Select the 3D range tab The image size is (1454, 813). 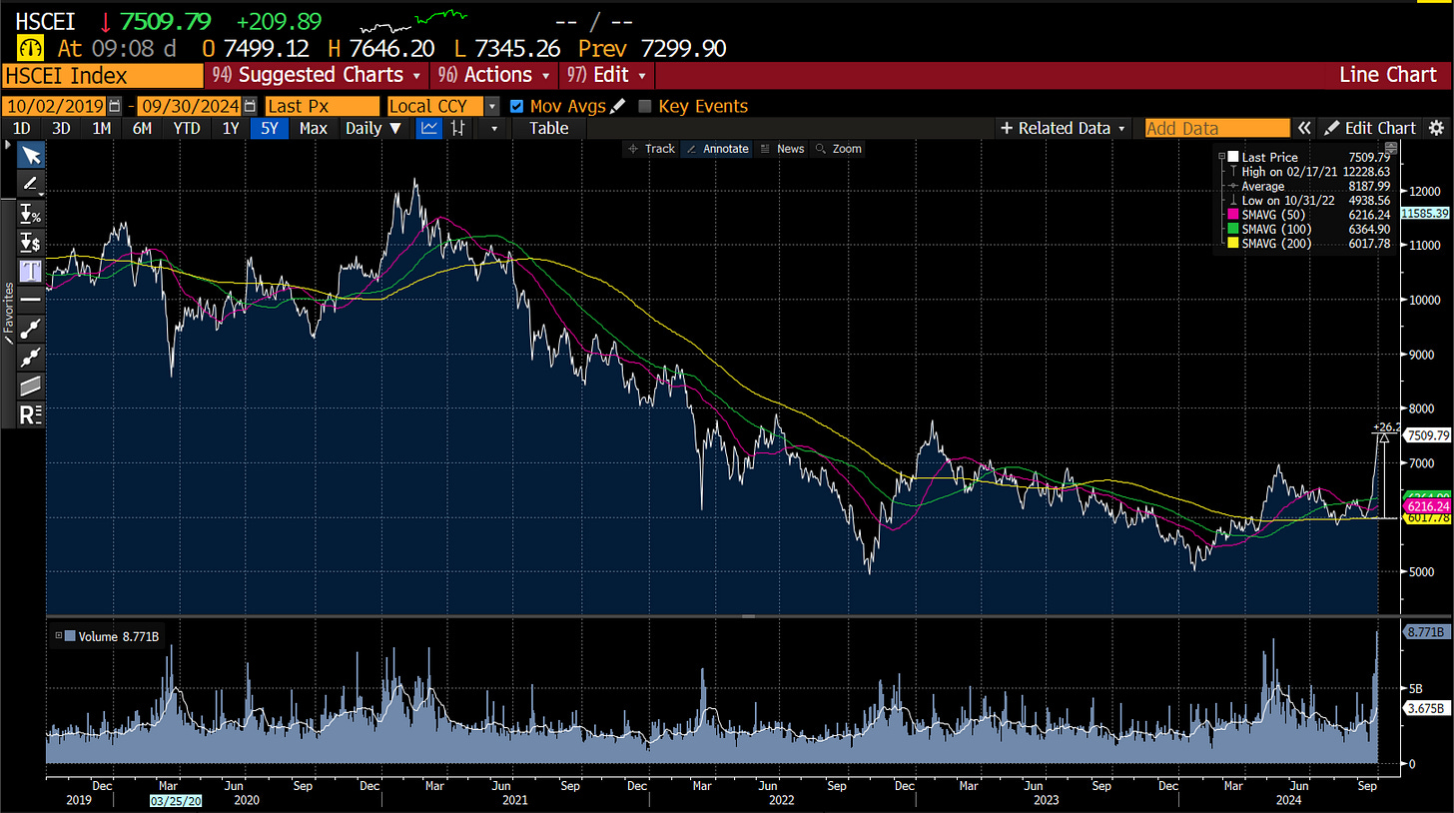[61, 128]
